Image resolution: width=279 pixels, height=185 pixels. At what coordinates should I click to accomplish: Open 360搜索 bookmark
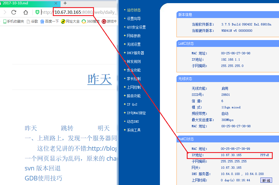click(91, 21)
